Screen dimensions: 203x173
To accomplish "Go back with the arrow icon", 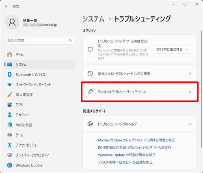I will coord(6,6).
